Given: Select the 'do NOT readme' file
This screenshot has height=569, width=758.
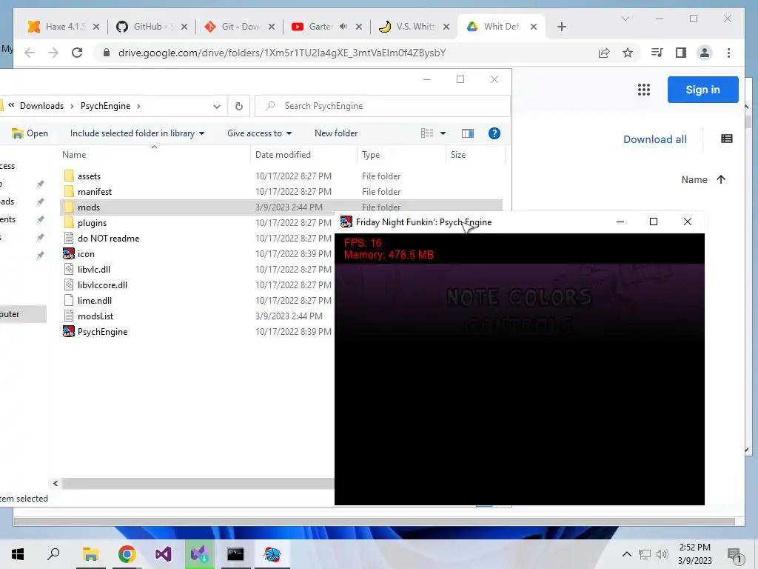Looking at the screenshot, I should pos(108,238).
